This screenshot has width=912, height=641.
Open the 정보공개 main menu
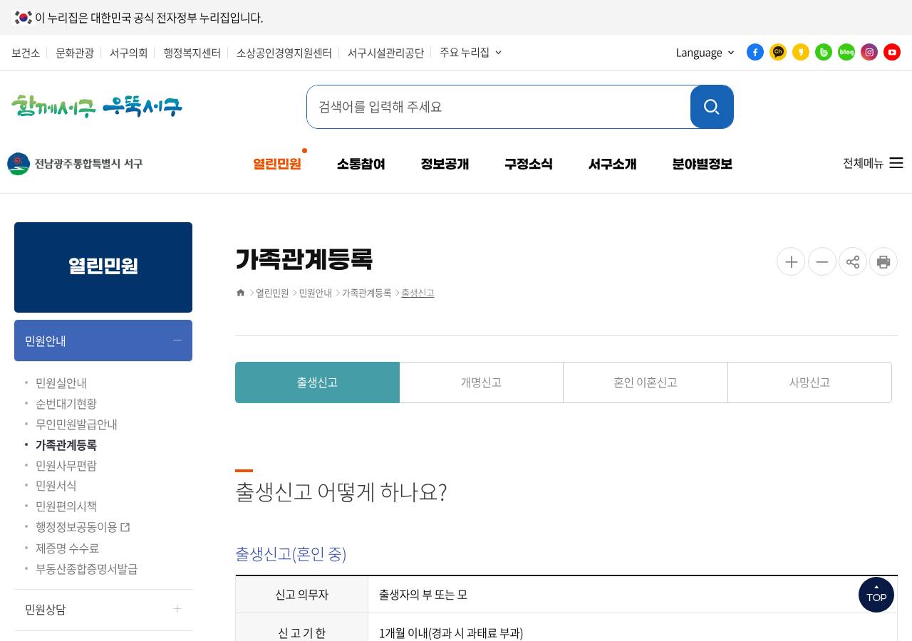coord(445,164)
